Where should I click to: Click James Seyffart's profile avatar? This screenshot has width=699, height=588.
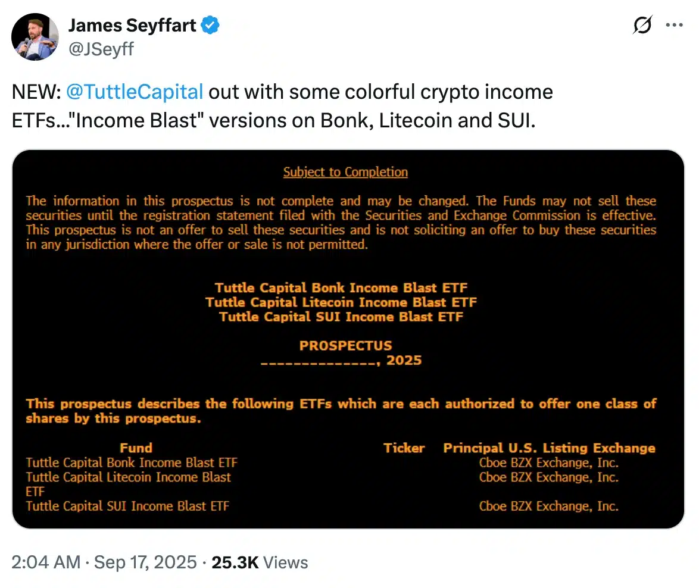click(x=35, y=37)
